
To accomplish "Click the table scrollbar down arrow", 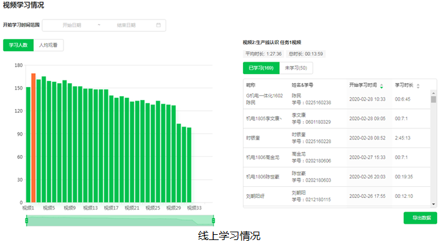I will coord(433,204).
